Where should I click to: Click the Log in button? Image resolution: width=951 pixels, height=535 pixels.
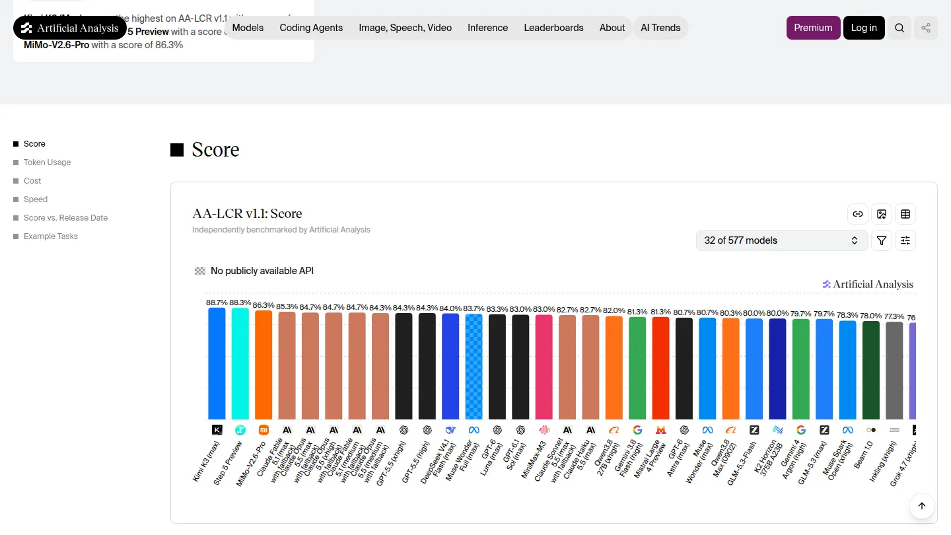tap(864, 28)
